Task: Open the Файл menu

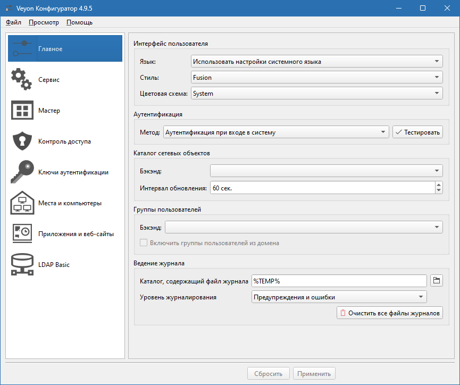Action: pyautogui.click(x=14, y=22)
